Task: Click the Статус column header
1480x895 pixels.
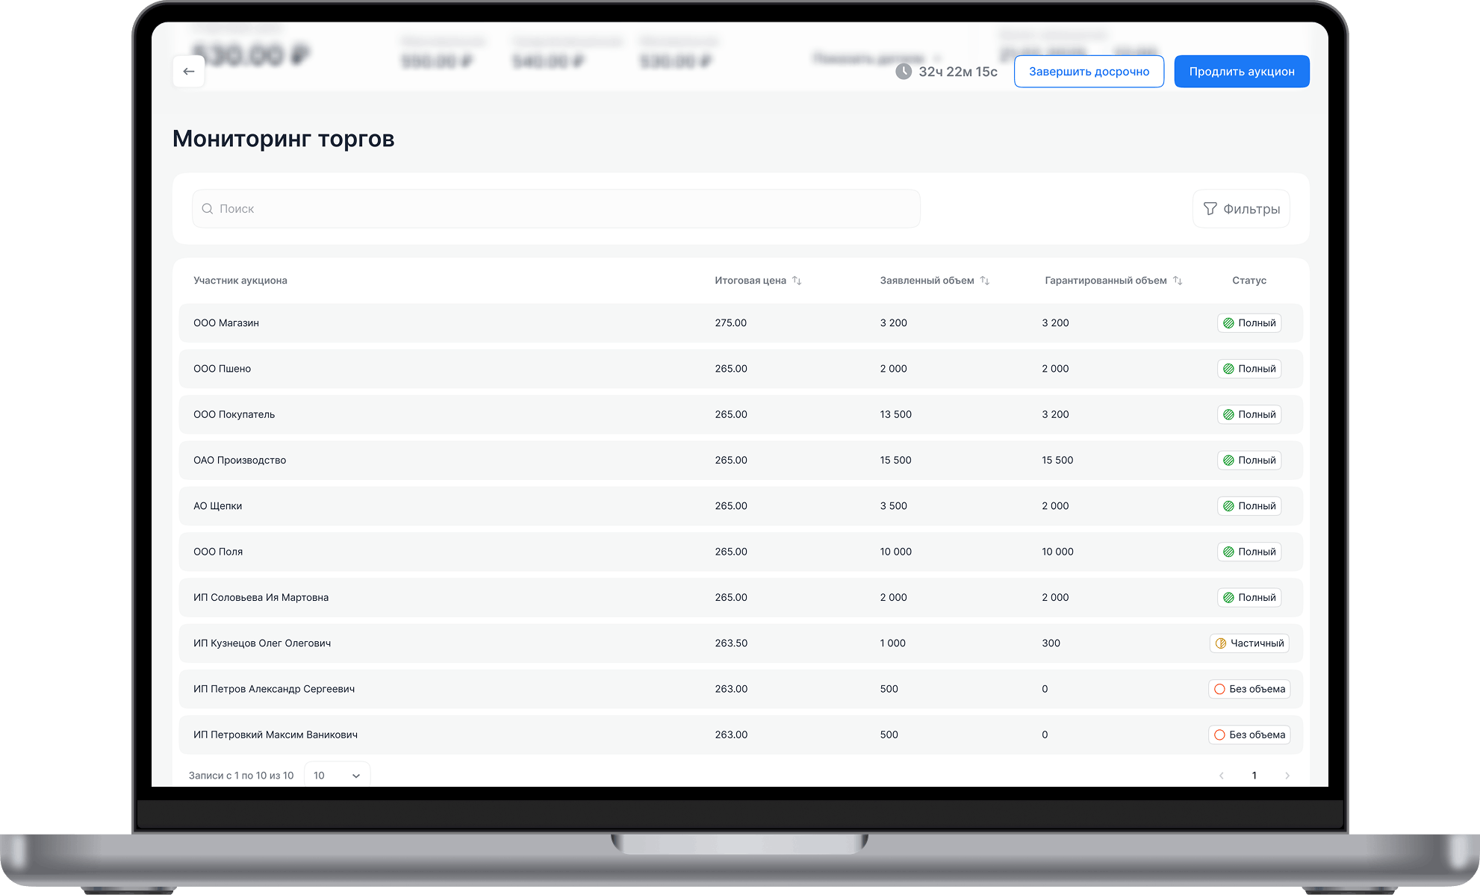Action: 1249,281
